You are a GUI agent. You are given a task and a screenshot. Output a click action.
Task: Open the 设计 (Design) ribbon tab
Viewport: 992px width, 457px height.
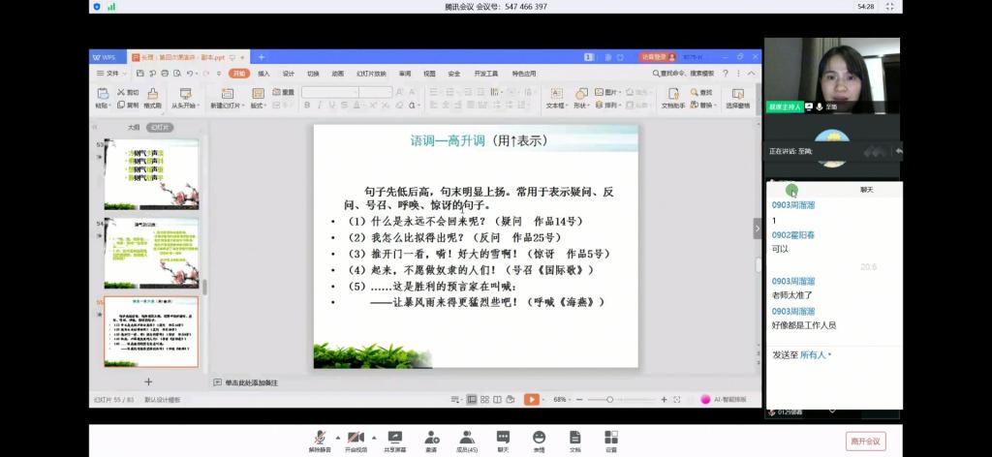(x=288, y=74)
